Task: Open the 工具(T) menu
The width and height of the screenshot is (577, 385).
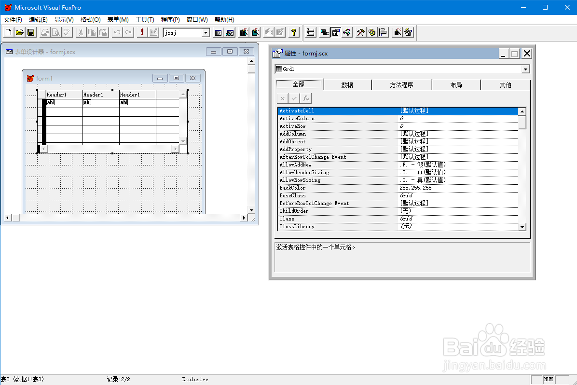Action: point(145,19)
